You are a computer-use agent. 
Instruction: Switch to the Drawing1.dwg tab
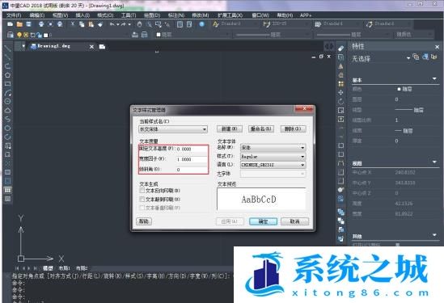[51, 46]
